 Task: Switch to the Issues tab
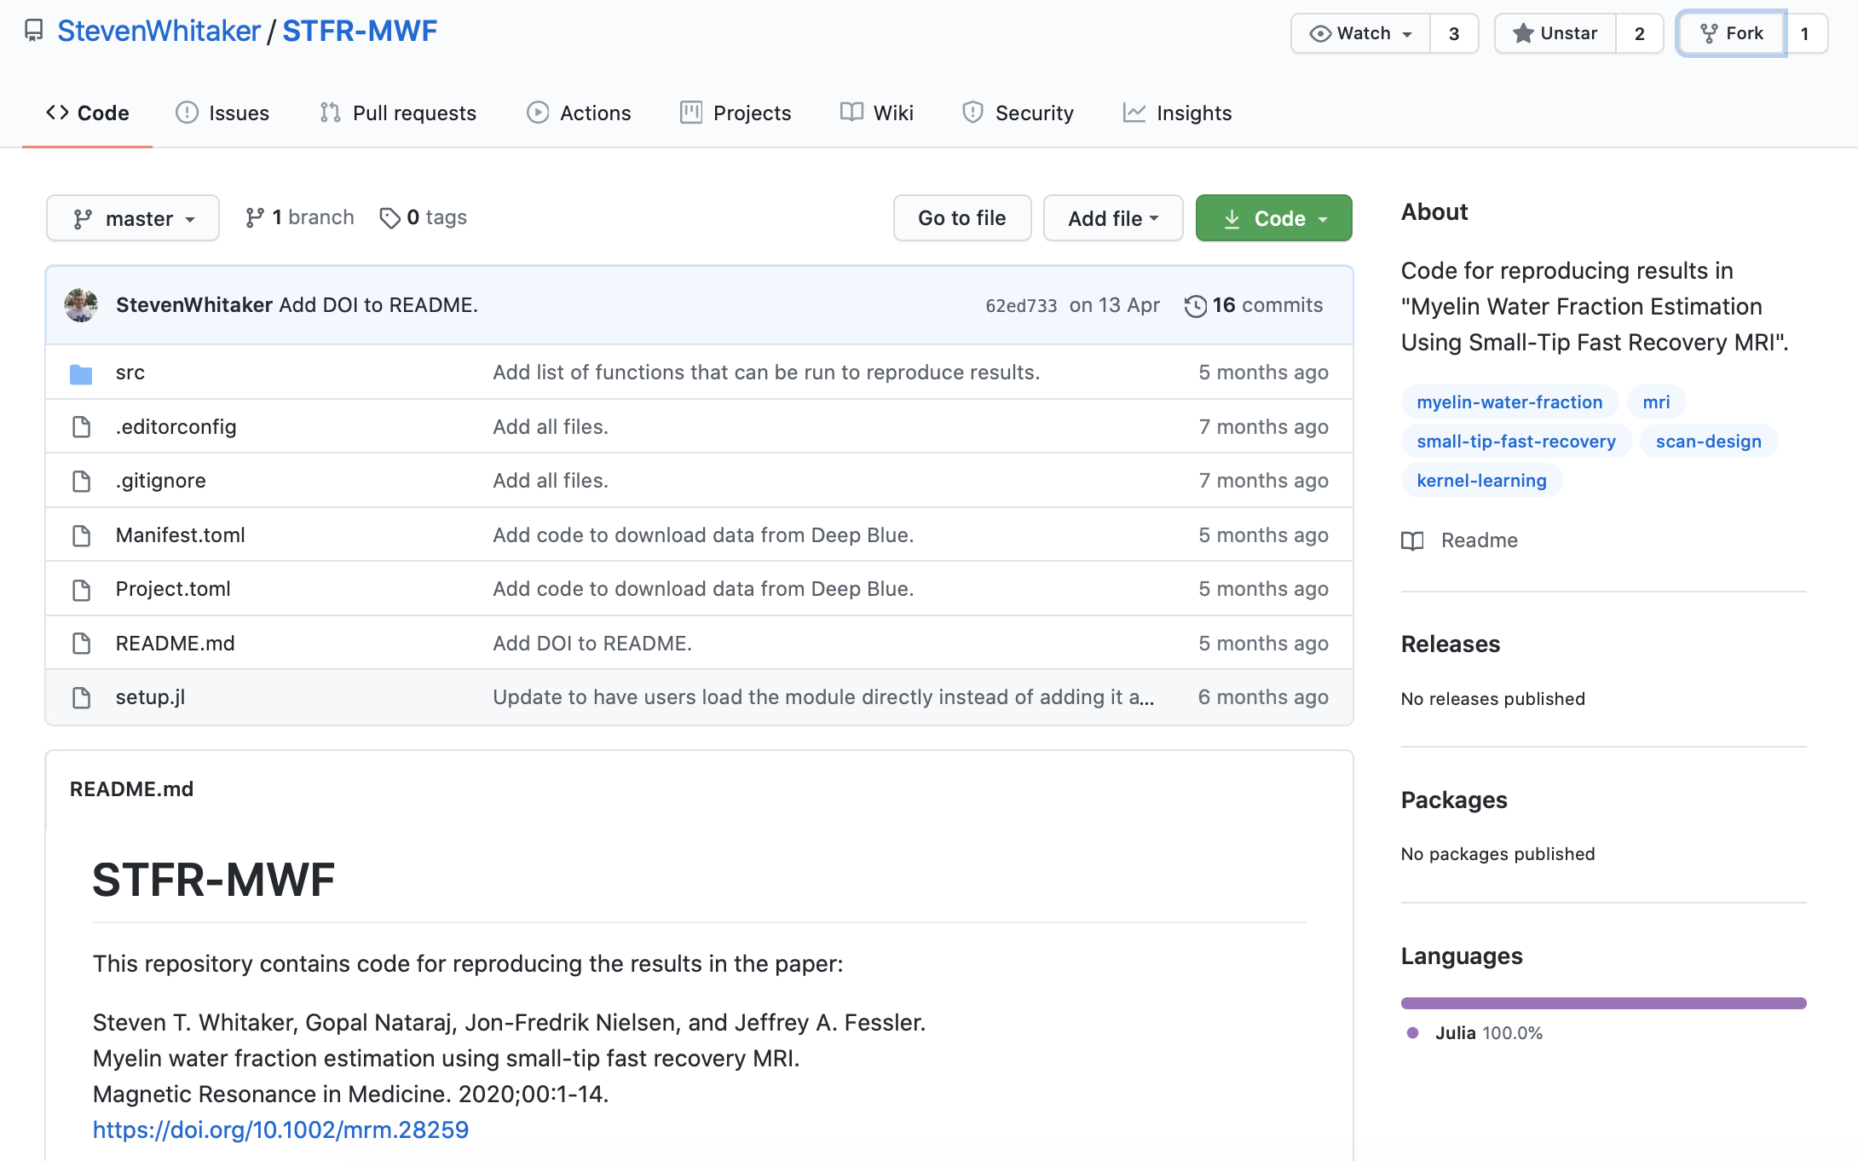[222, 113]
